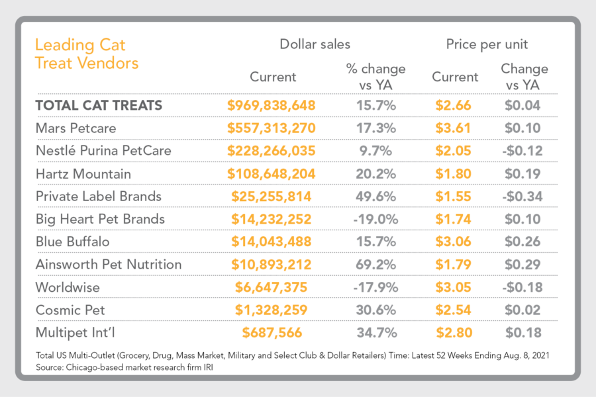Screen dimensions: 596x397
Task: Select the Mars Petcare vendor name
Action: (x=74, y=128)
